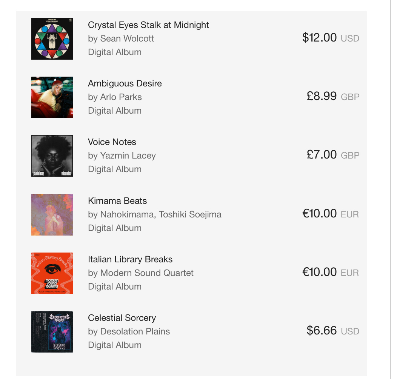
Task: Open the Crystal Eyes Stalk at Midnight title
Action: point(148,25)
